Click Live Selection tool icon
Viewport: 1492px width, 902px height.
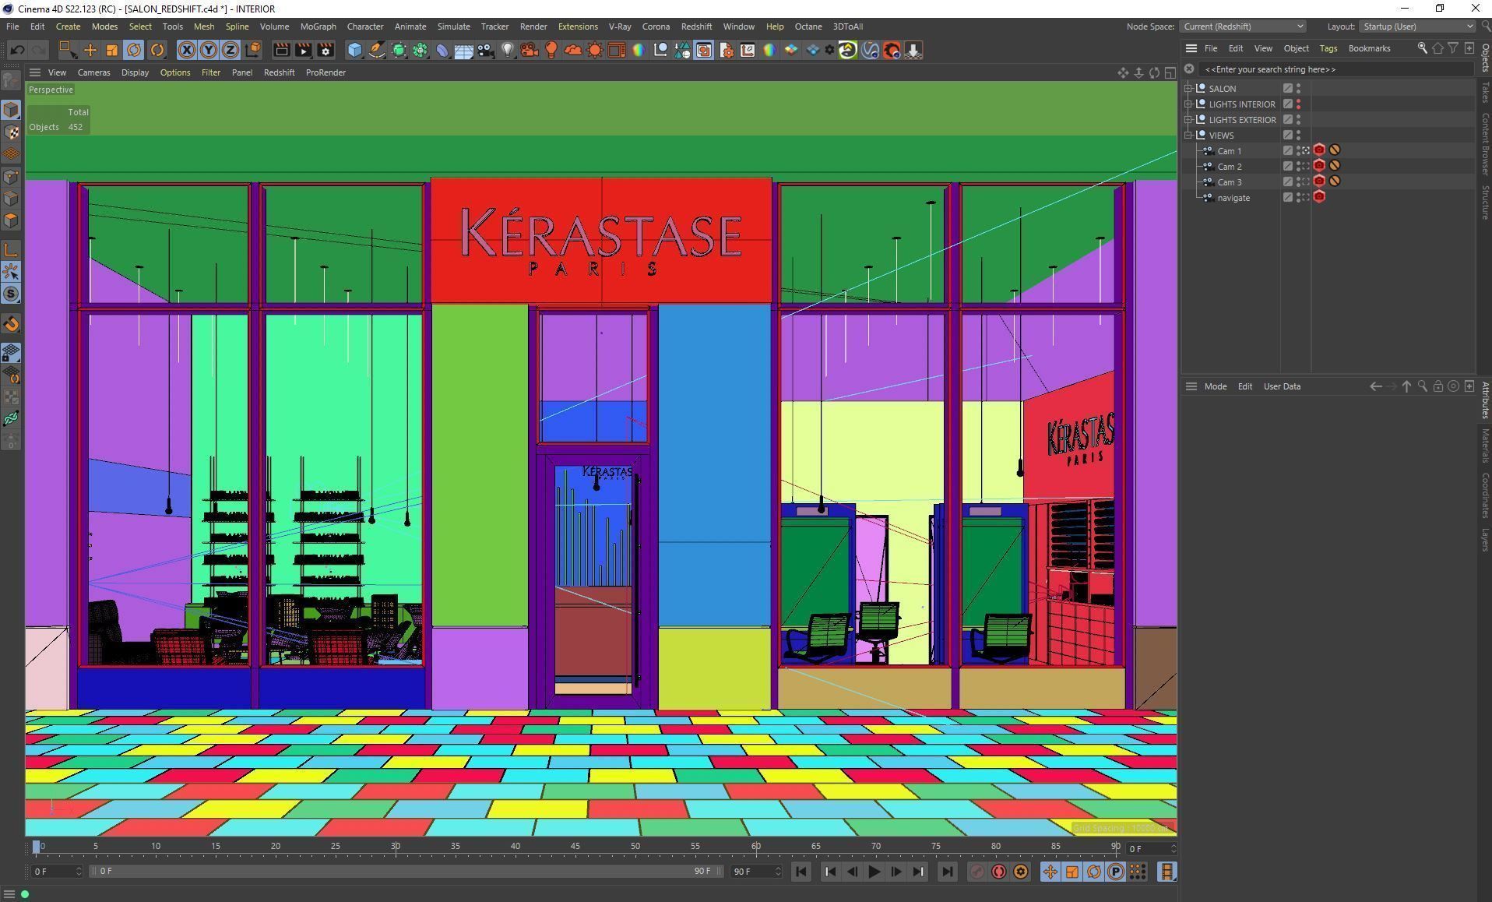(69, 50)
